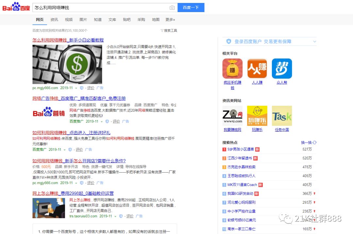Open hot search 江西少年留遗书

[x=240, y=158]
